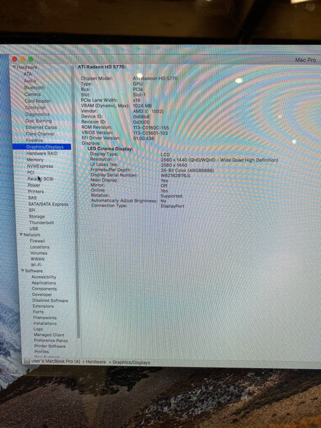Collapse the Network section triangle
321x428 pixels.
pyautogui.click(x=21, y=235)
